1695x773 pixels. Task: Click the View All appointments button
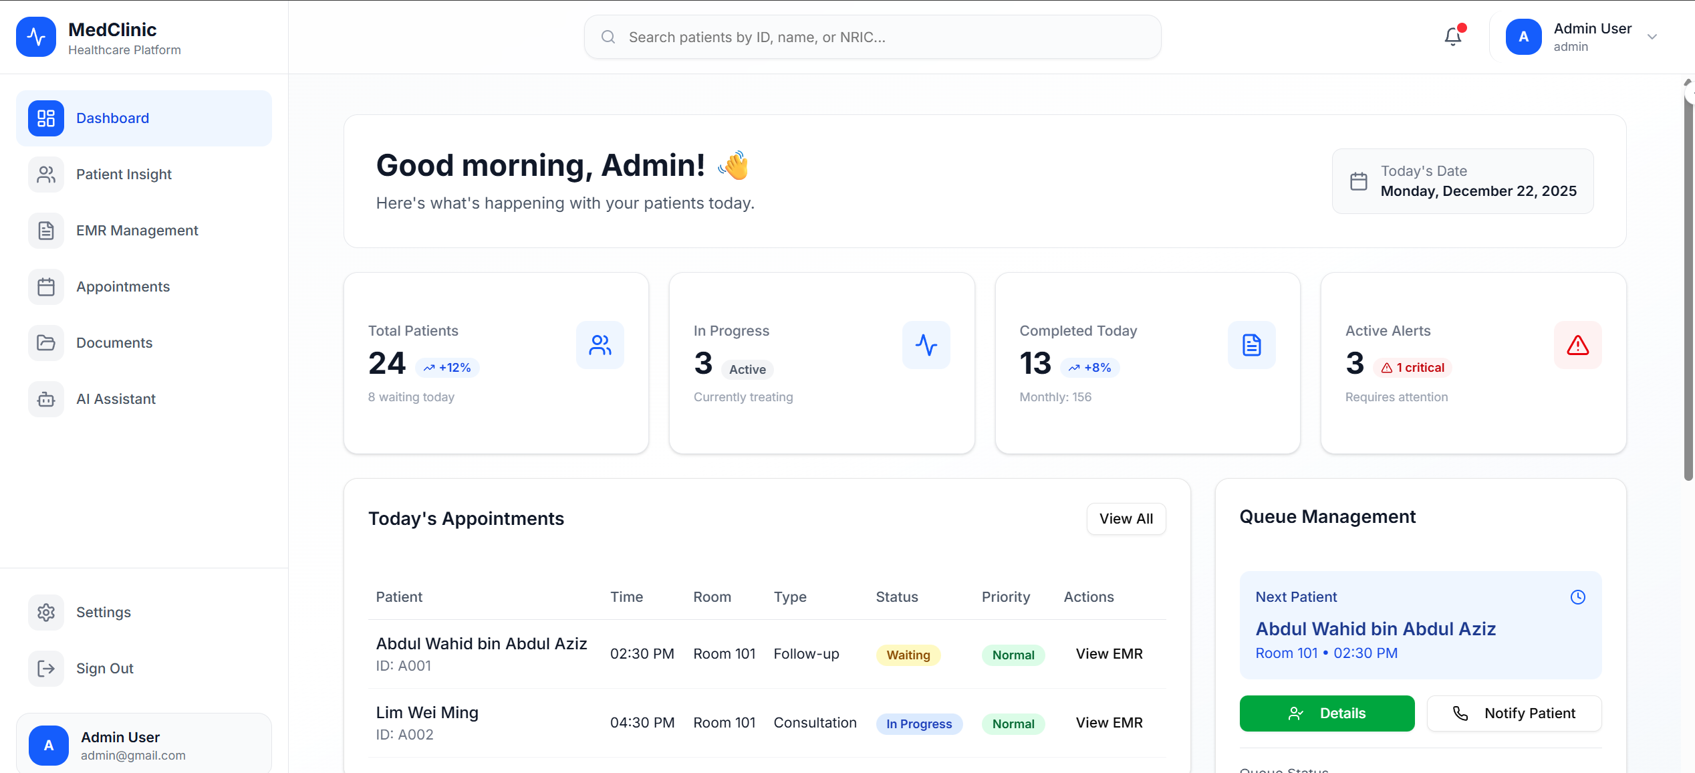(x=1126, y=518)
